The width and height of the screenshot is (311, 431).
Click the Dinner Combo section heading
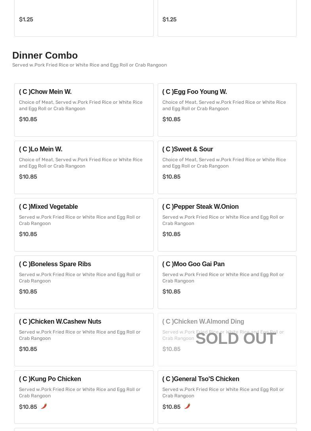click(x=45, y=55)
